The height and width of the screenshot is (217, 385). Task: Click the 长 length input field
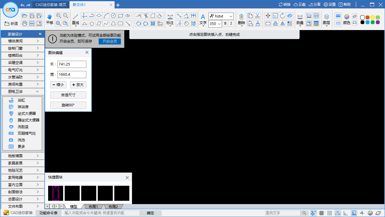pos(72,64)
